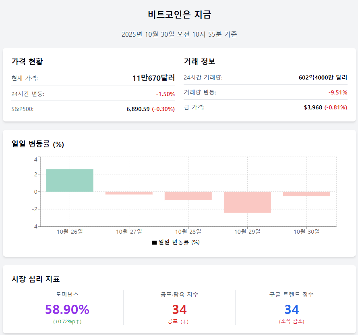Screen dimensions: 358x335
Task: Select the largest red bar on 10월 29일
Action: tap(247, 202)
